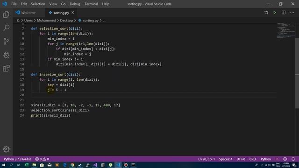This screenshot has height=168, width=299.
Task: Open the Action Center notifications icon
Action: pyautogui.click(x=294, y=165)
